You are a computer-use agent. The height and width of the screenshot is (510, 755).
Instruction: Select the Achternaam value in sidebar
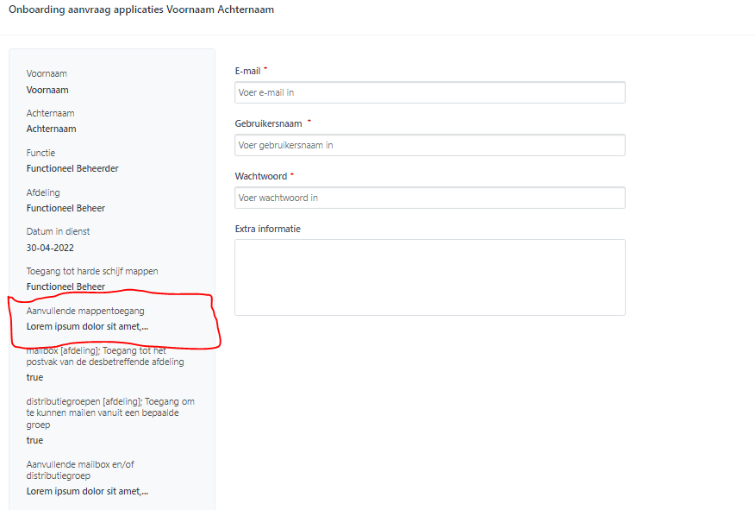coord(51,129)
